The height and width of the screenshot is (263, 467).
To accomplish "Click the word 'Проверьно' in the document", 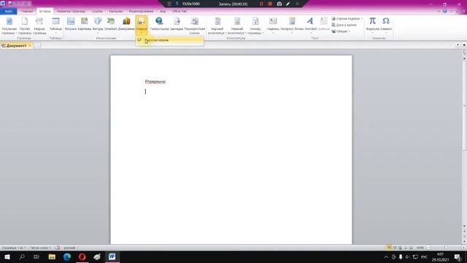I will [x=155, y=81].
